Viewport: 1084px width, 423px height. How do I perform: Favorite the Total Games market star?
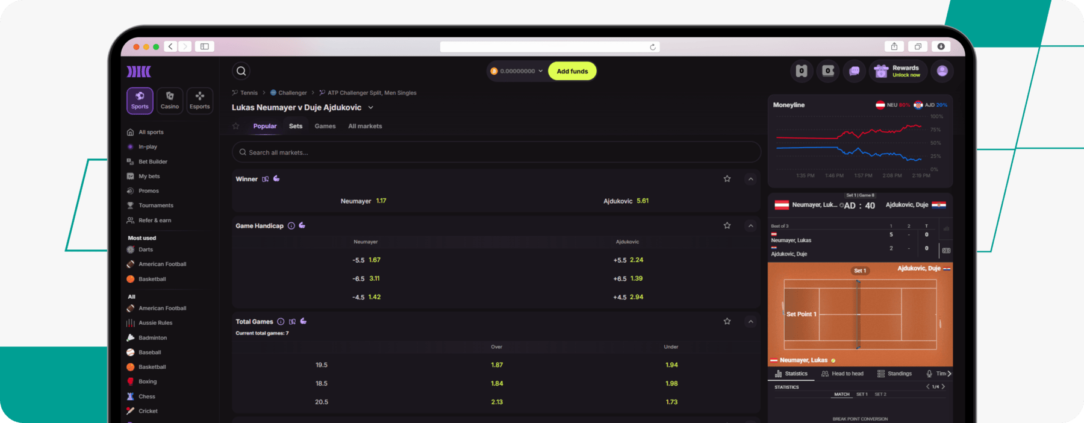point(727,322)
